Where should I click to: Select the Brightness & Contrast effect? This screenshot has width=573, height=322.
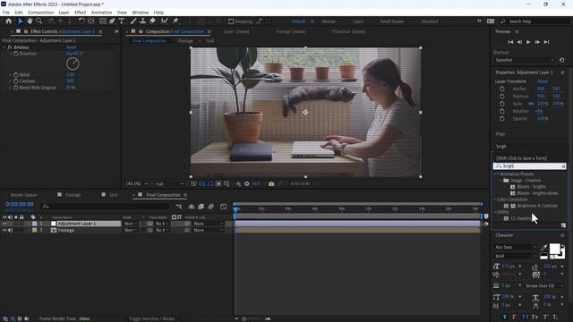(537, 206)
